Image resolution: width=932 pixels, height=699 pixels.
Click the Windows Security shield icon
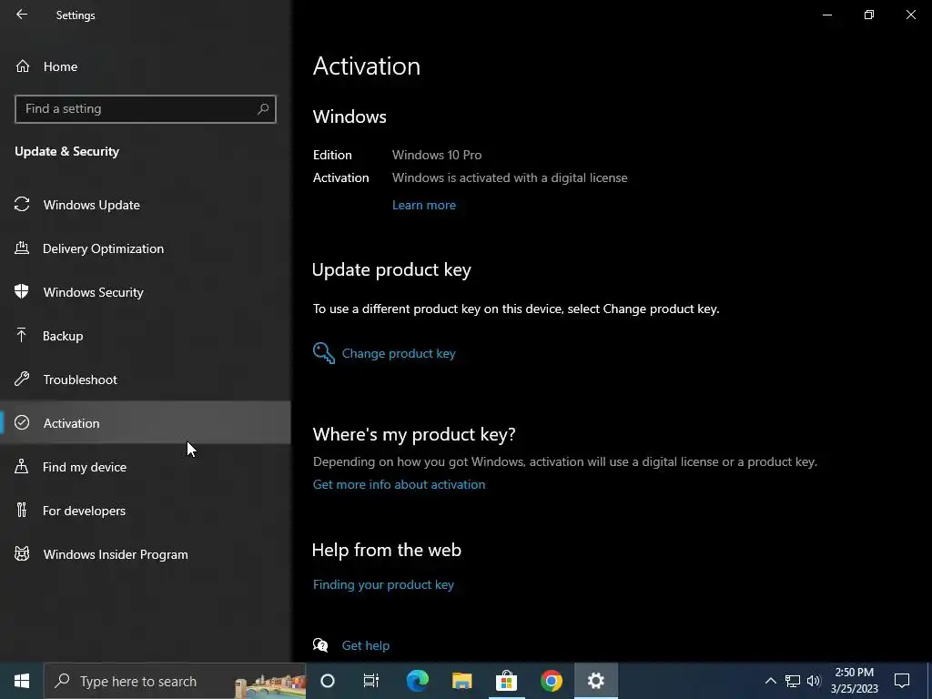(22, 291)
